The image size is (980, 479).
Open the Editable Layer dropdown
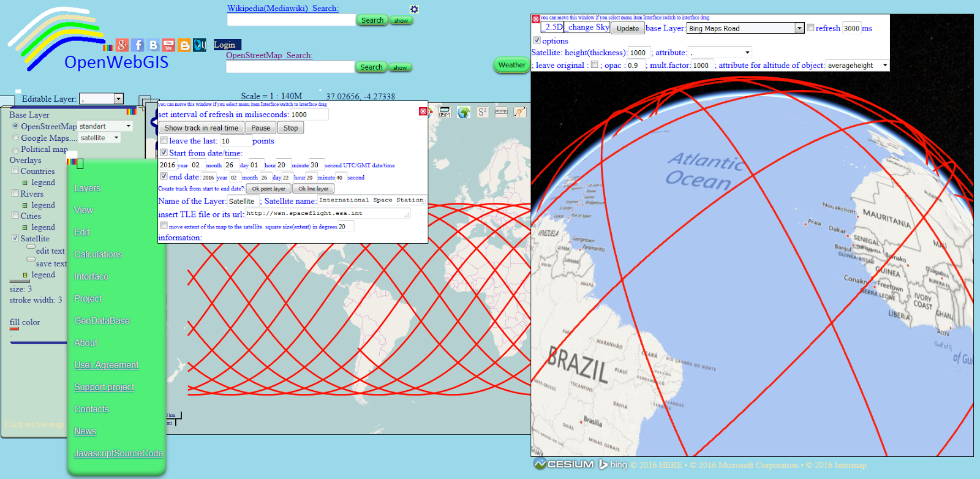[x=102, y=99]
